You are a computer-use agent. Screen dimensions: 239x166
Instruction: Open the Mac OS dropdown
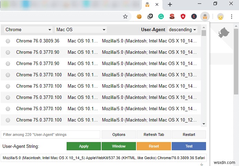[x=81, y=30]
